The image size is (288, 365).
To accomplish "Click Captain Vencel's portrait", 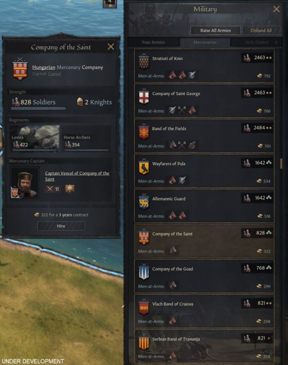I will tap(24, 183).
